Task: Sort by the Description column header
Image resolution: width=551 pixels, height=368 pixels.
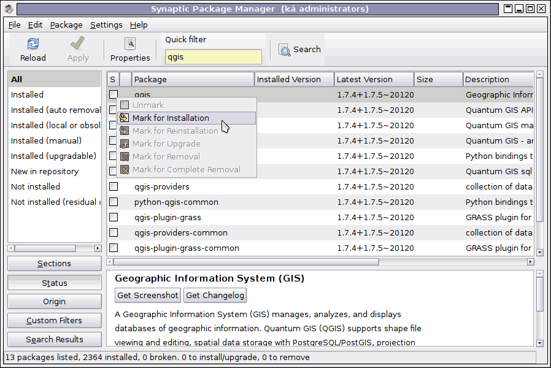Action: coord(498,79)
